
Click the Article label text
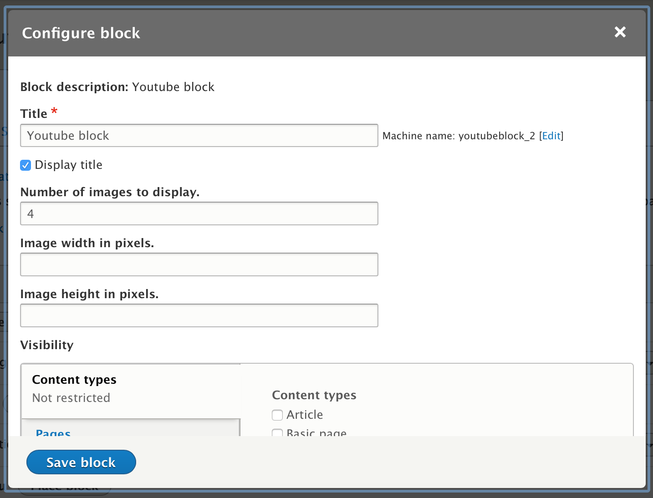click(x=305, y=415)
